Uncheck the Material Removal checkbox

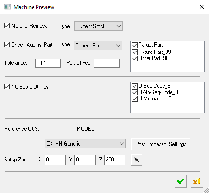coord(7,26)
